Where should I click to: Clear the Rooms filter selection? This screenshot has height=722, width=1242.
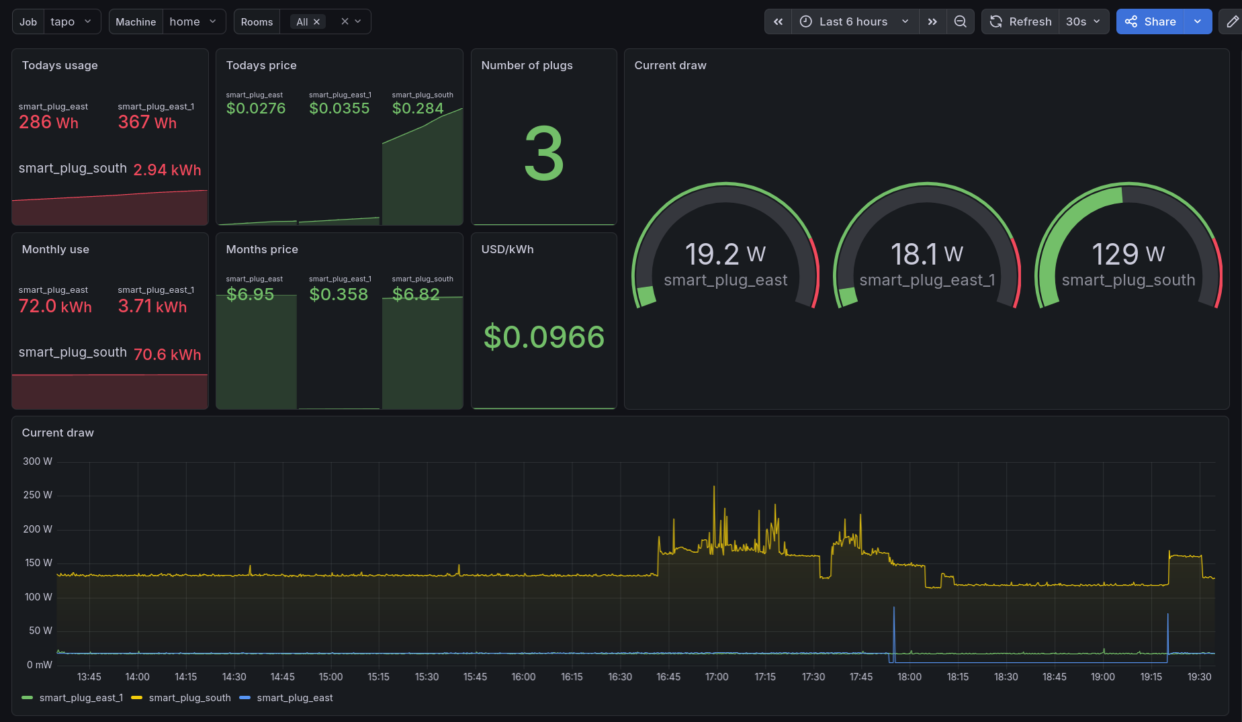click(x=345, y=21)
